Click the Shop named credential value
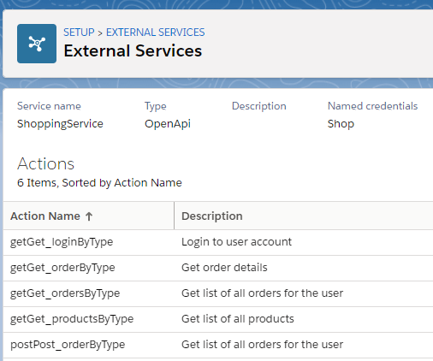 [x=341, y=124]
